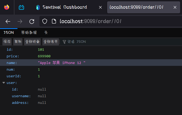
Task: Switch to the JSON viewer tab
Action: pyautogui.click(x=9, y=32)
